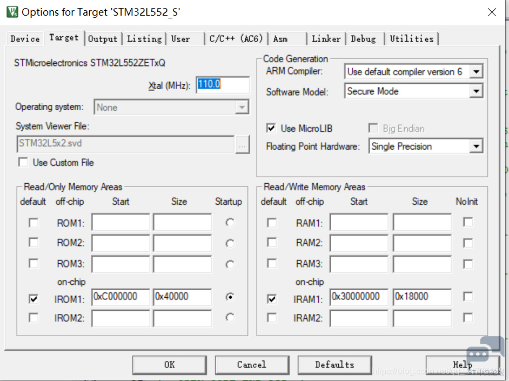Select the ROM2 Startup radio button
509x381 pixels.
[x=230, y=243]
